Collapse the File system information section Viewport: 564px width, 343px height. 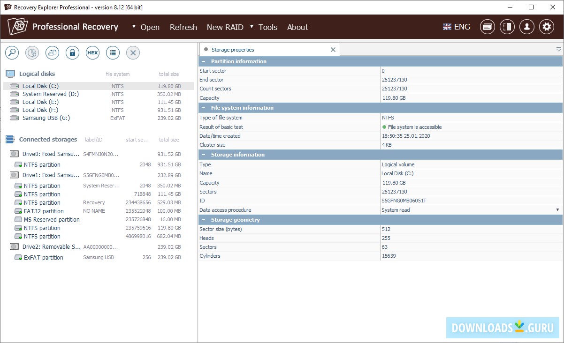point(204,108)
